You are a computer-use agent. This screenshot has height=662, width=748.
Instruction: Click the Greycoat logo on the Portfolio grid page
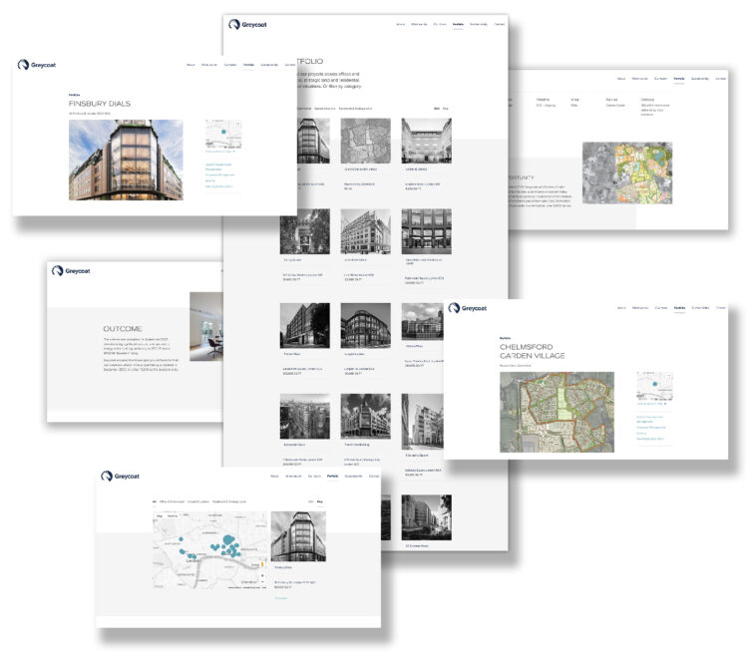[247, 23]
